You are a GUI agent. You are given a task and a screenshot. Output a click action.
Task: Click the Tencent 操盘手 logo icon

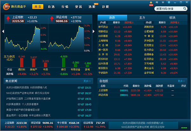(6, 7)
